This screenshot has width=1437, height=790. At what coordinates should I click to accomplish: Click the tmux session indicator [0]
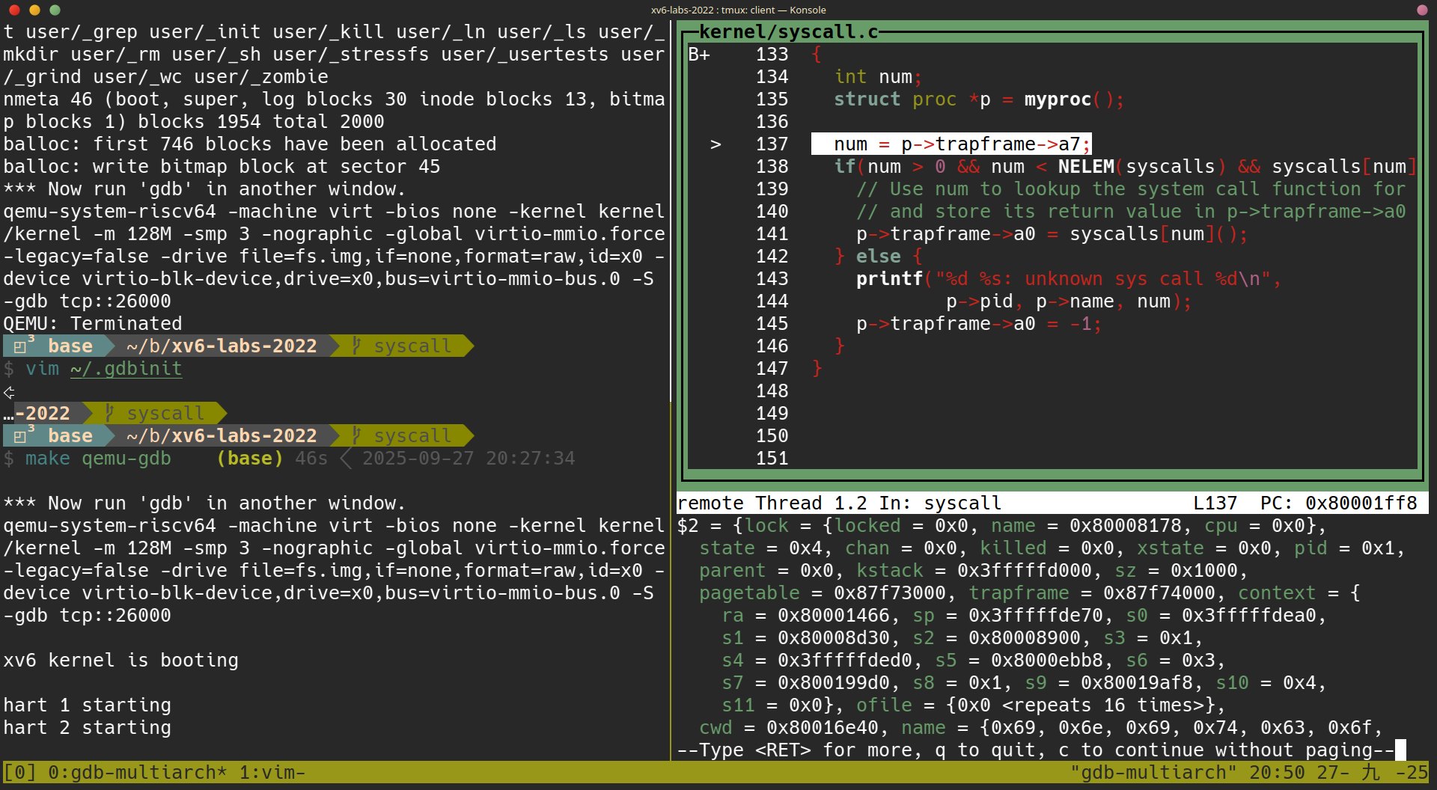pos(19,772)
